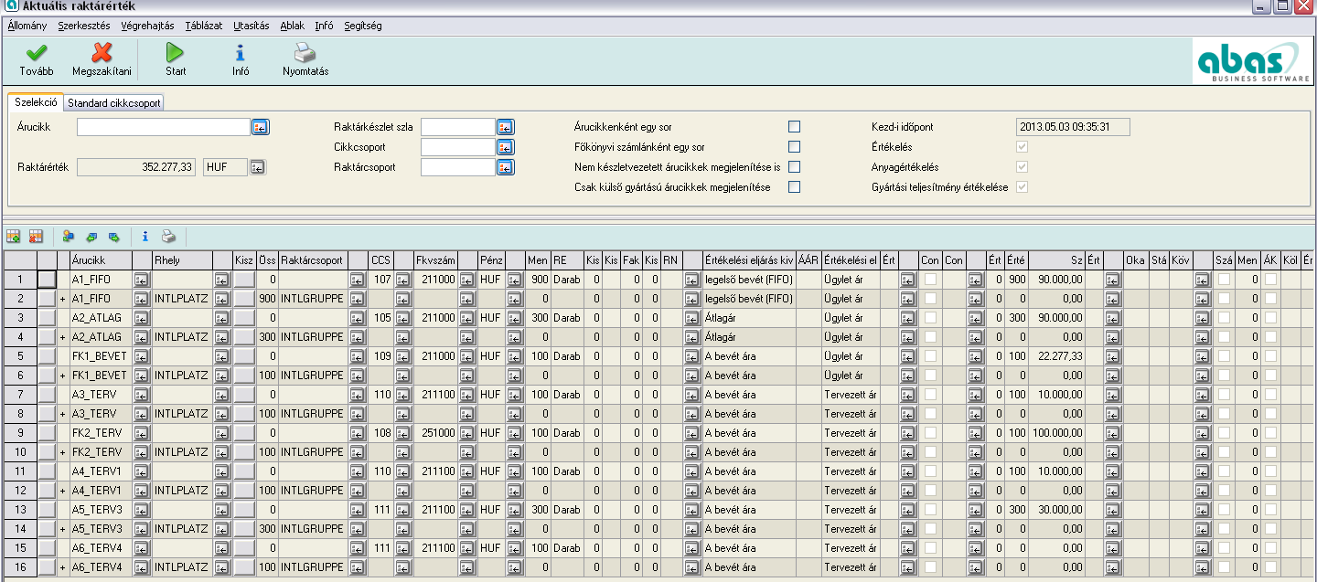
Task: Select the FK2_TERV cell in row 9
Action: click(x=101, y=432)
